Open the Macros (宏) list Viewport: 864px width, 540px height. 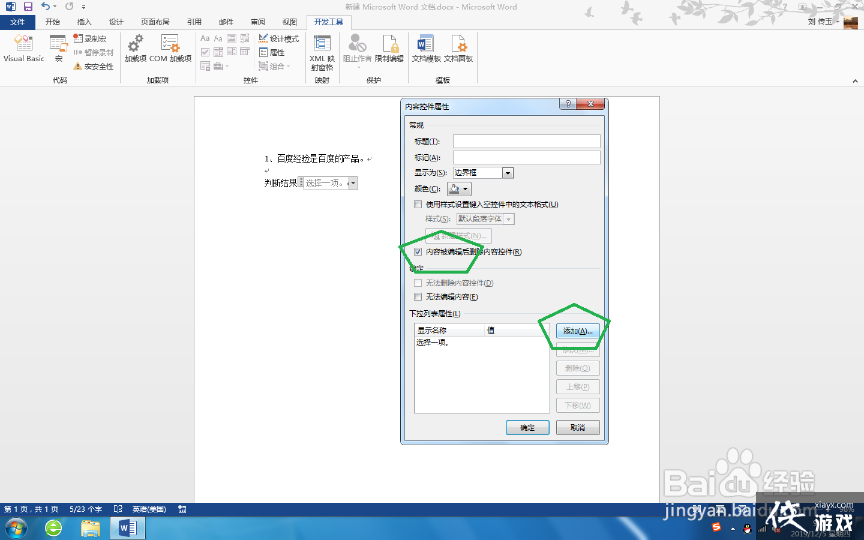pos(58,48)
